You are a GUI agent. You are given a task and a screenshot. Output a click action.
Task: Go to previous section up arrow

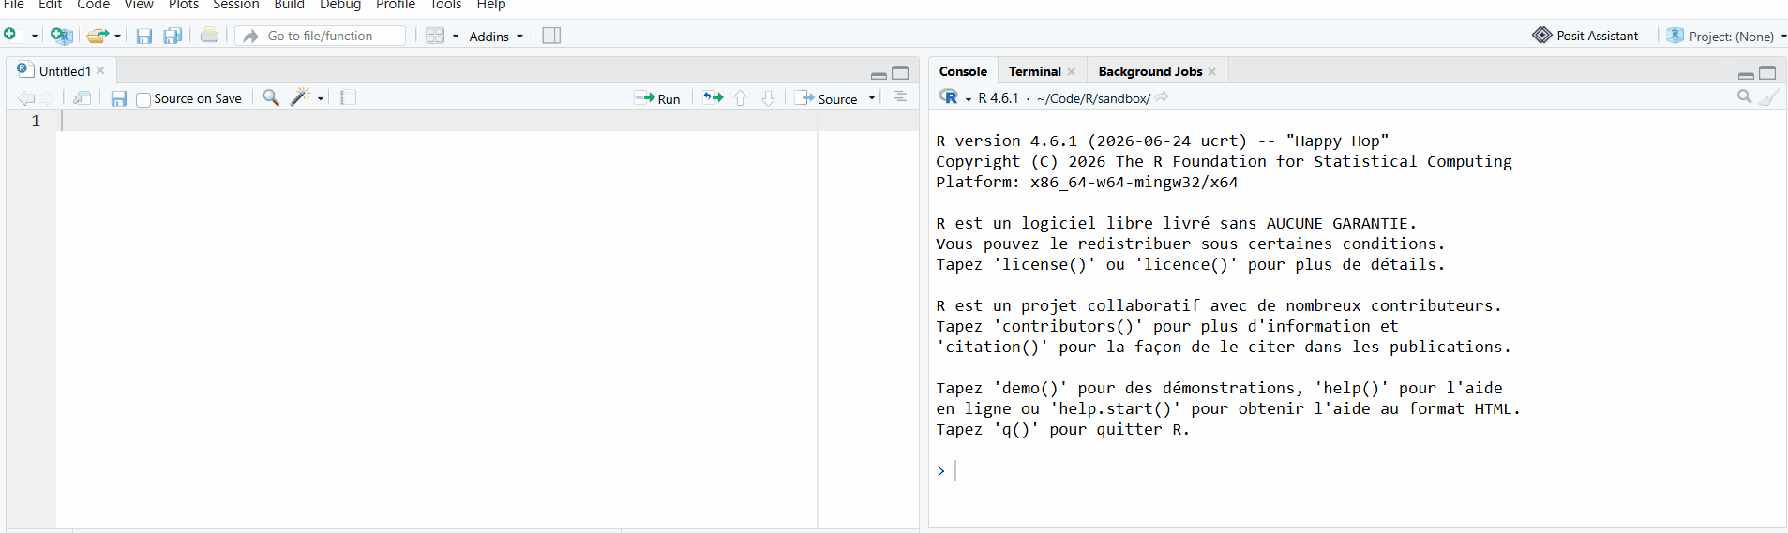pyautogui.click(x=741, y=98)
